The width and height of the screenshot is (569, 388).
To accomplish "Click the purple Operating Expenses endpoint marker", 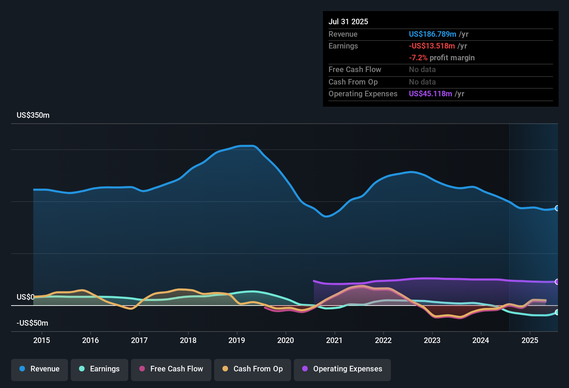I will (557, 282).
